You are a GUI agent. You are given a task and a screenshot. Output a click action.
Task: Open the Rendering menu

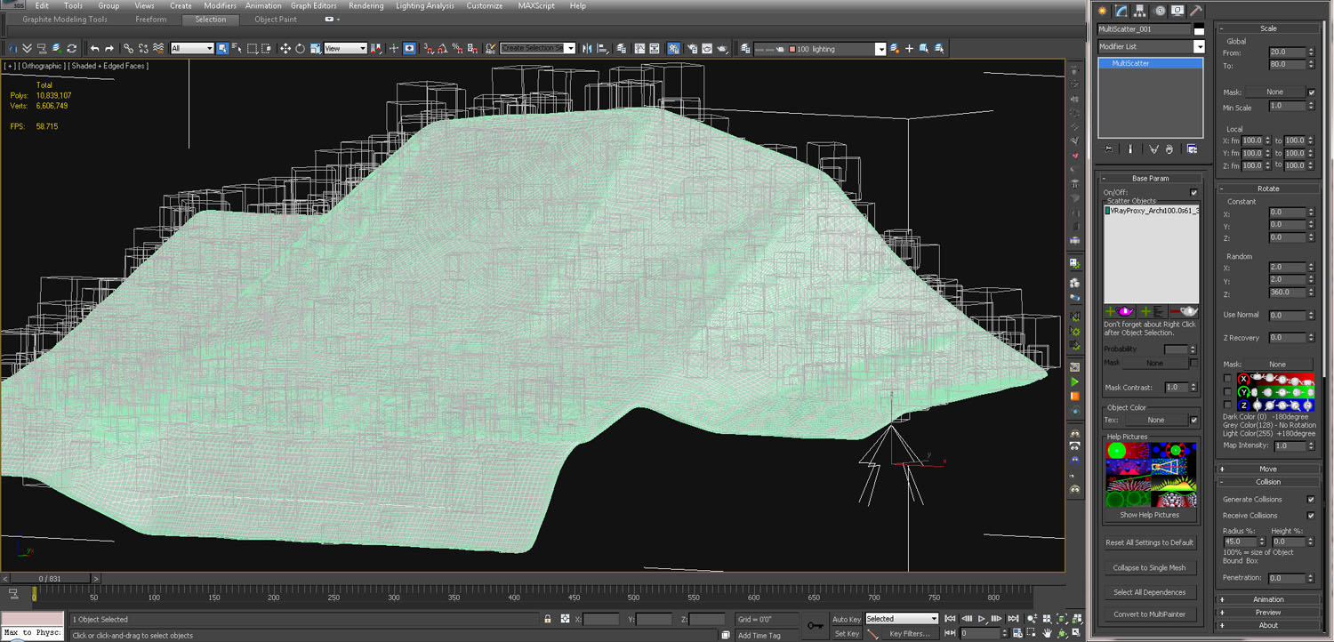point(366,5)
